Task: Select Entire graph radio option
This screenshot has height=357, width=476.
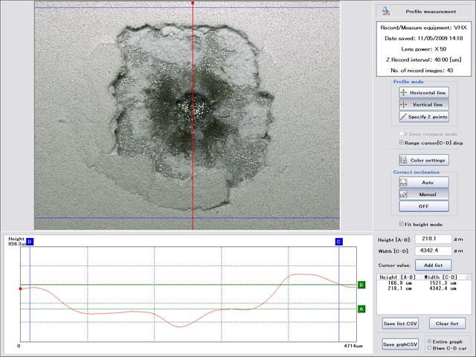Action: coord(428,341)
